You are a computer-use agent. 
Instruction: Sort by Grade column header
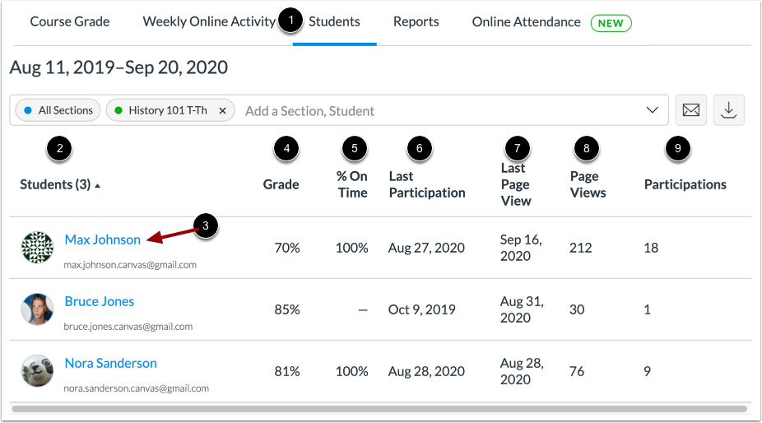[x=281, y=184]
